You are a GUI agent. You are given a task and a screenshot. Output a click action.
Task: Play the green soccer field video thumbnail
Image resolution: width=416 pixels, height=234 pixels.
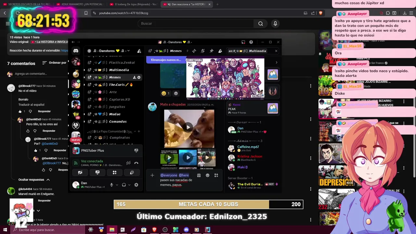[169, 158]
